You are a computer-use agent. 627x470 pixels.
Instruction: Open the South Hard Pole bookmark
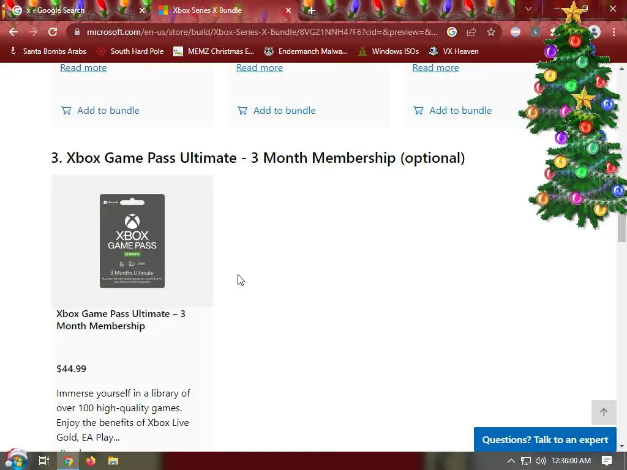click(131, 51)
